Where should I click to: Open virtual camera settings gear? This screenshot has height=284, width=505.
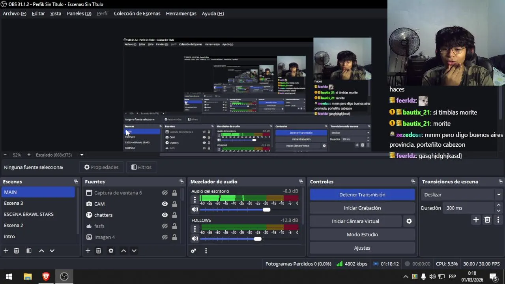coord(409,221)
